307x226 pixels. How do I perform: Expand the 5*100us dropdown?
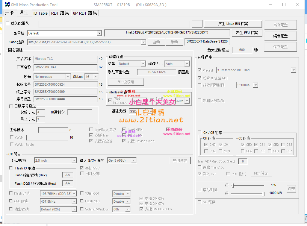point(255,85)
